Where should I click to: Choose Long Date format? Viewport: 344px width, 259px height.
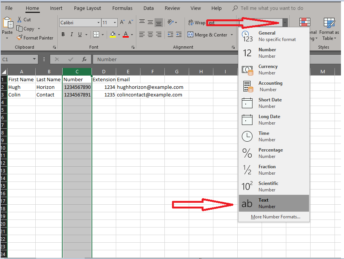[x=274, y=120]
